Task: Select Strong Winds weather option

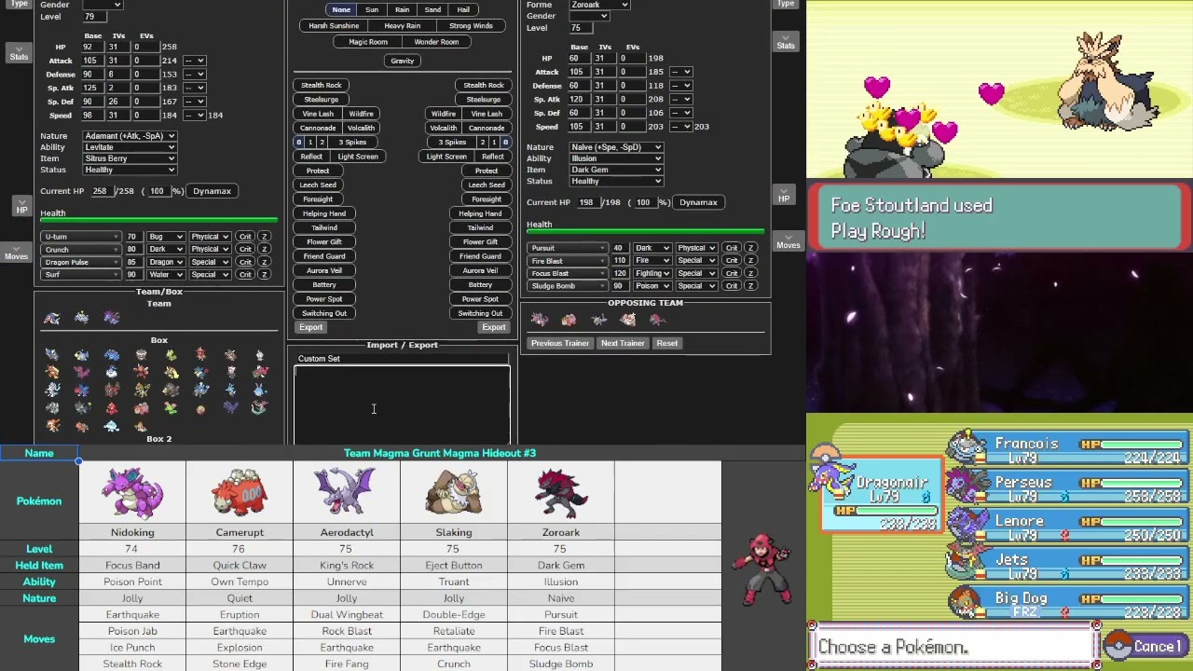Action: coord(471,26)
